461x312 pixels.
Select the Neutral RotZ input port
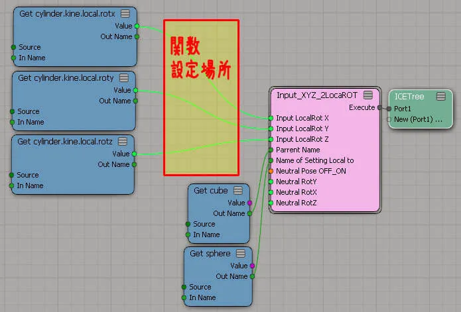(271, 203)
